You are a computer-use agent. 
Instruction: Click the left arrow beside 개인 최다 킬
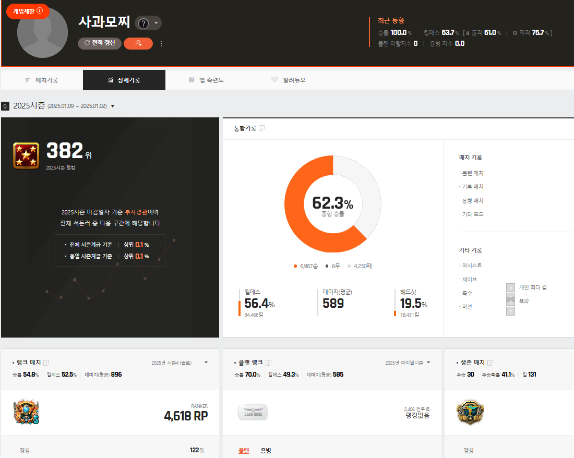coord(511,287)
